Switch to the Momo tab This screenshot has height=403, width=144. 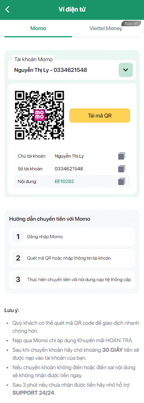38,29
